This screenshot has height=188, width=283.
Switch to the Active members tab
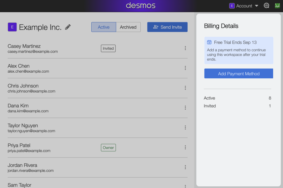[x=104, y=27]
